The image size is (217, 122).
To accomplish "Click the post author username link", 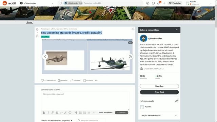I will (59, 29).
